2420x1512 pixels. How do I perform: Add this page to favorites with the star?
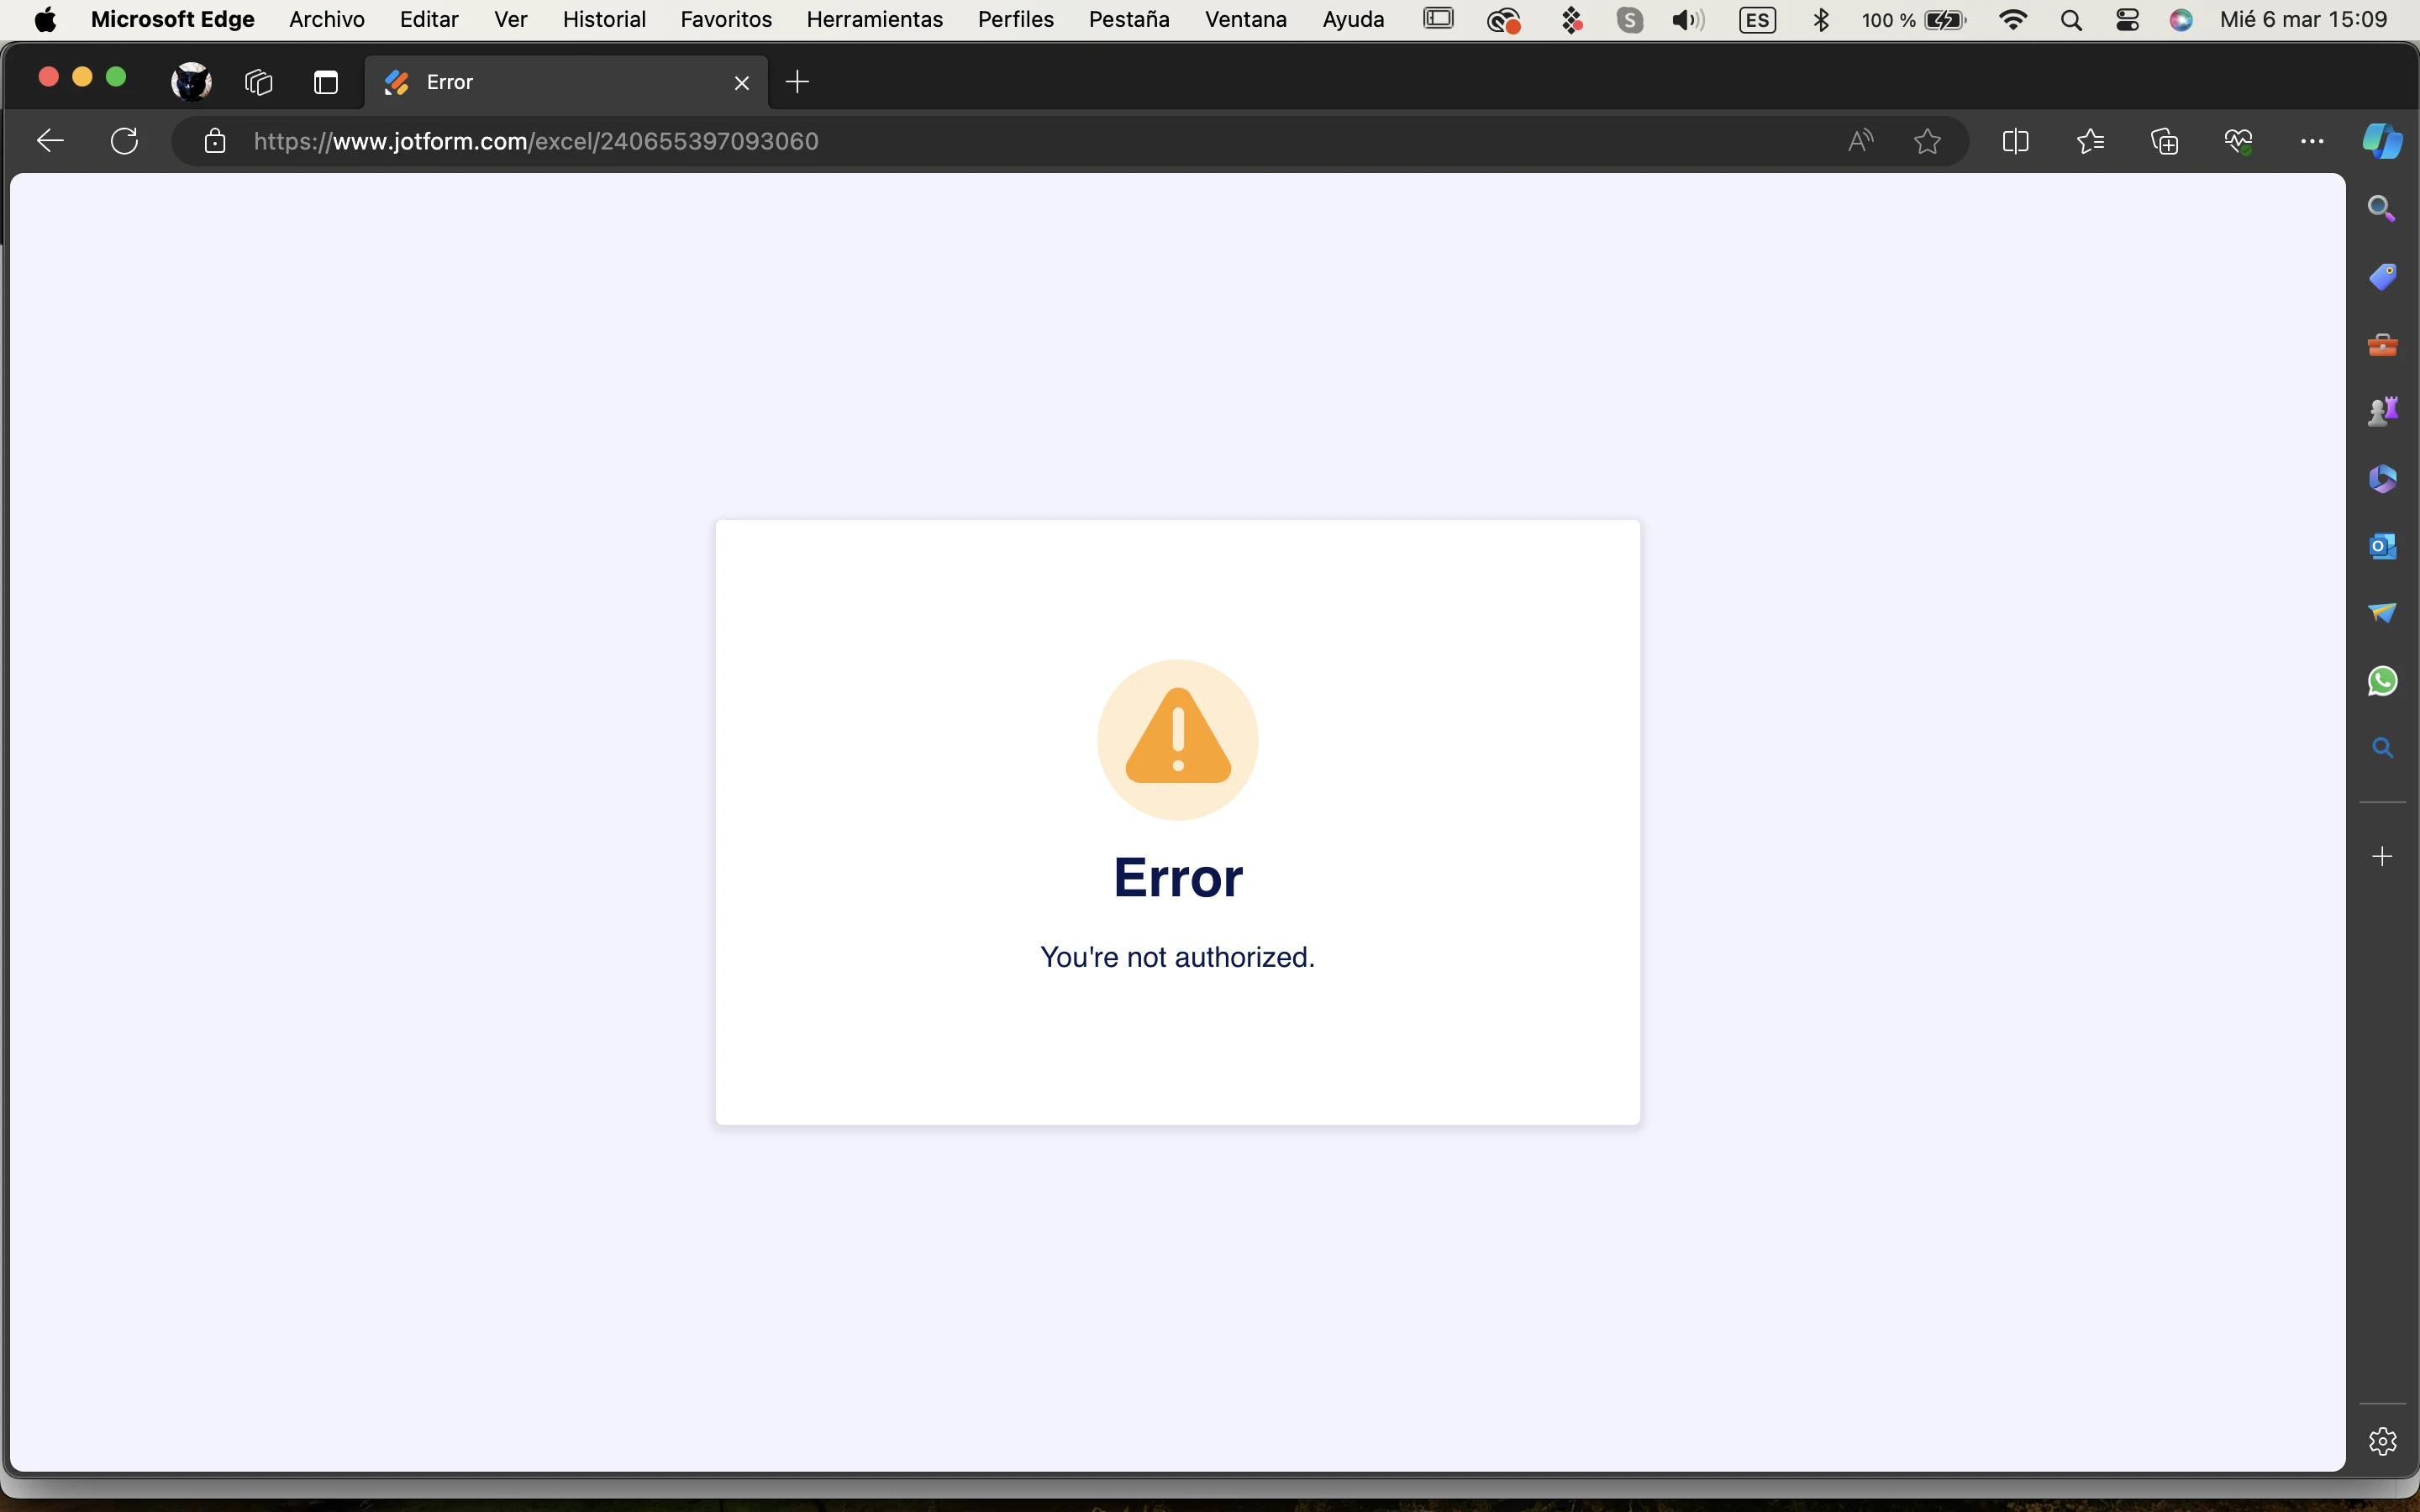[x=1927, y=141]
